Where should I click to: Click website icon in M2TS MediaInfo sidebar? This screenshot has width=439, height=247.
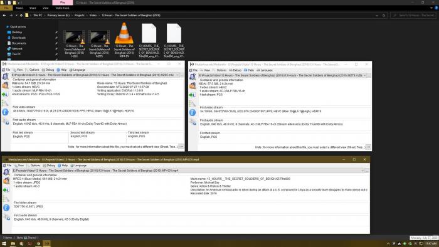click(193, 122)
